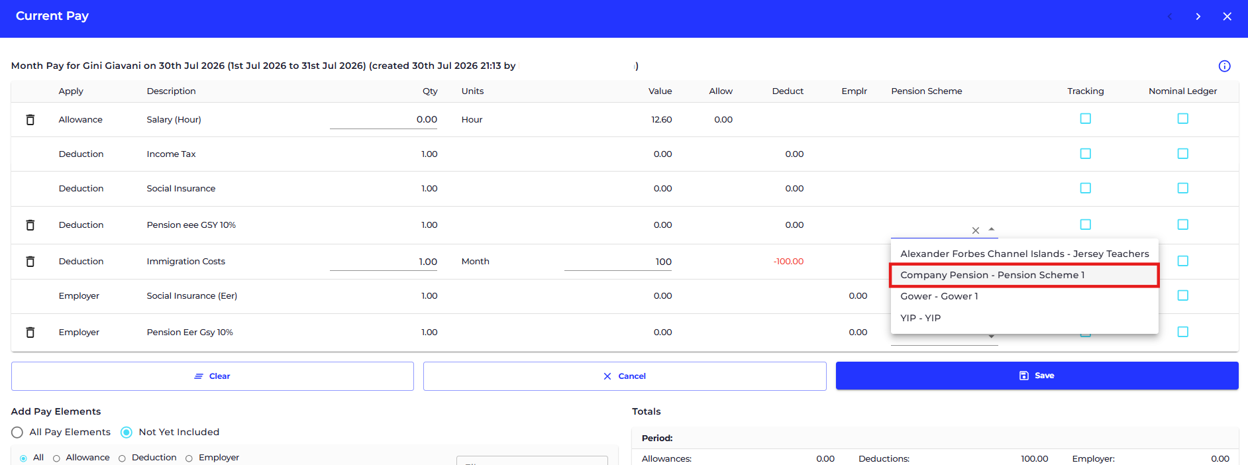The height and width of the screenshot is (465, 1248).
Task: Click the Deductions total 100.00
Action: (x=1034, y=459)
